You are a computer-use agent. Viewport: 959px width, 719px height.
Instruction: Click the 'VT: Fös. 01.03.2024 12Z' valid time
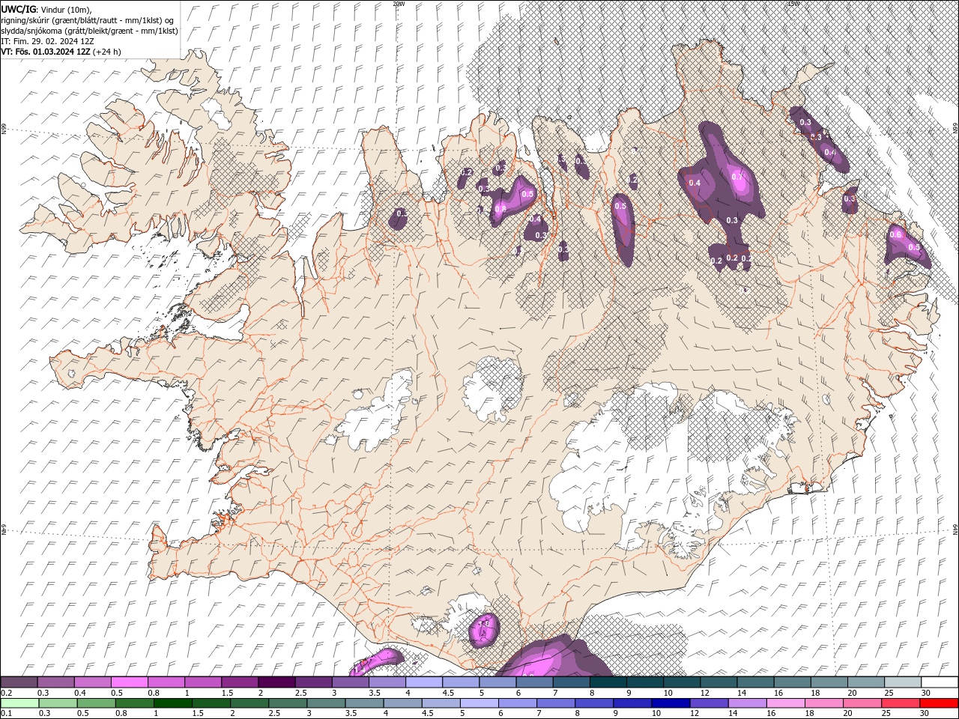pos(46,52)
